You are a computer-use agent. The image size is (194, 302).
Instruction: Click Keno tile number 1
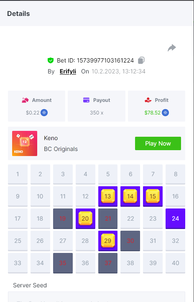[18, 174]
